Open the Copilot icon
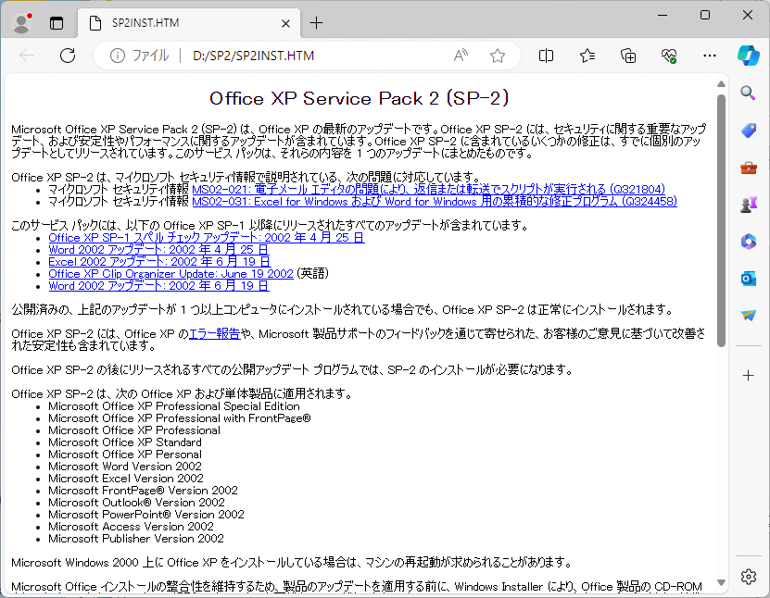This screenshot has height=598, width=770. pos(749,55)
